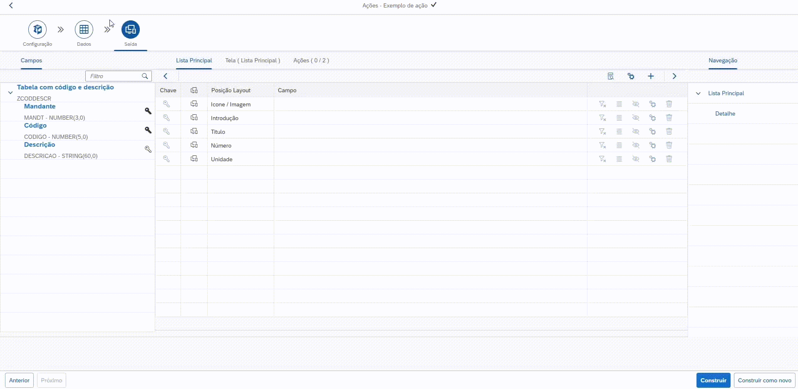This screenshot has width=798, height=389.
Task: Collapse the Tabela com código e descrição tree
Action: pyautogui.click(x=10, y=93)
